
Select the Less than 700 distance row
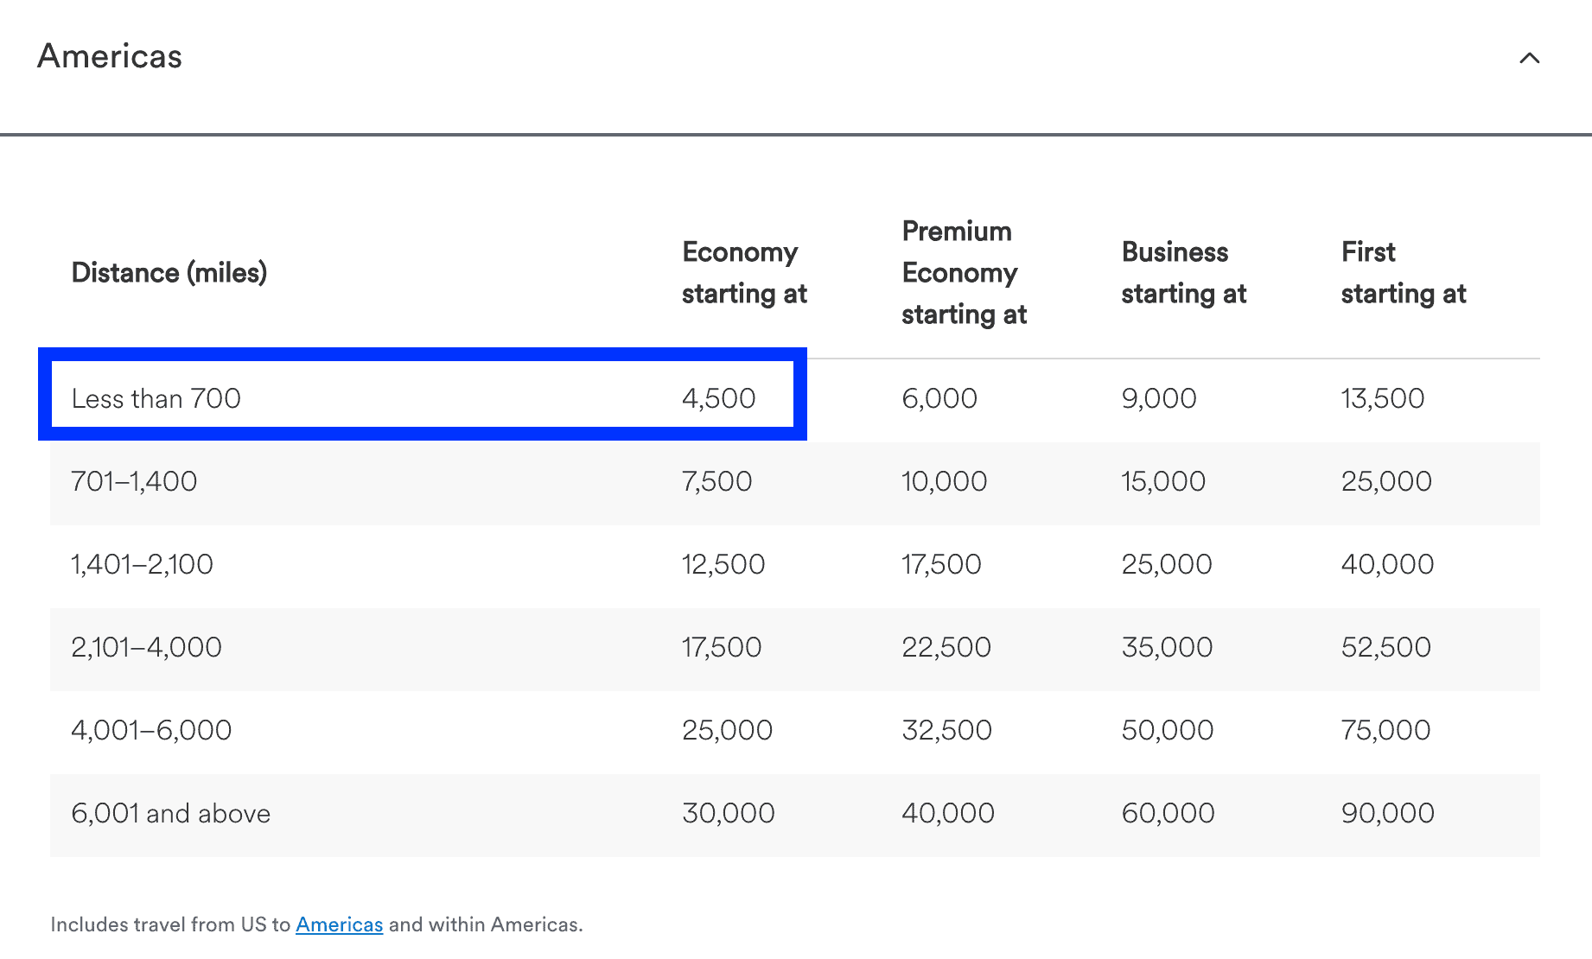156,397
